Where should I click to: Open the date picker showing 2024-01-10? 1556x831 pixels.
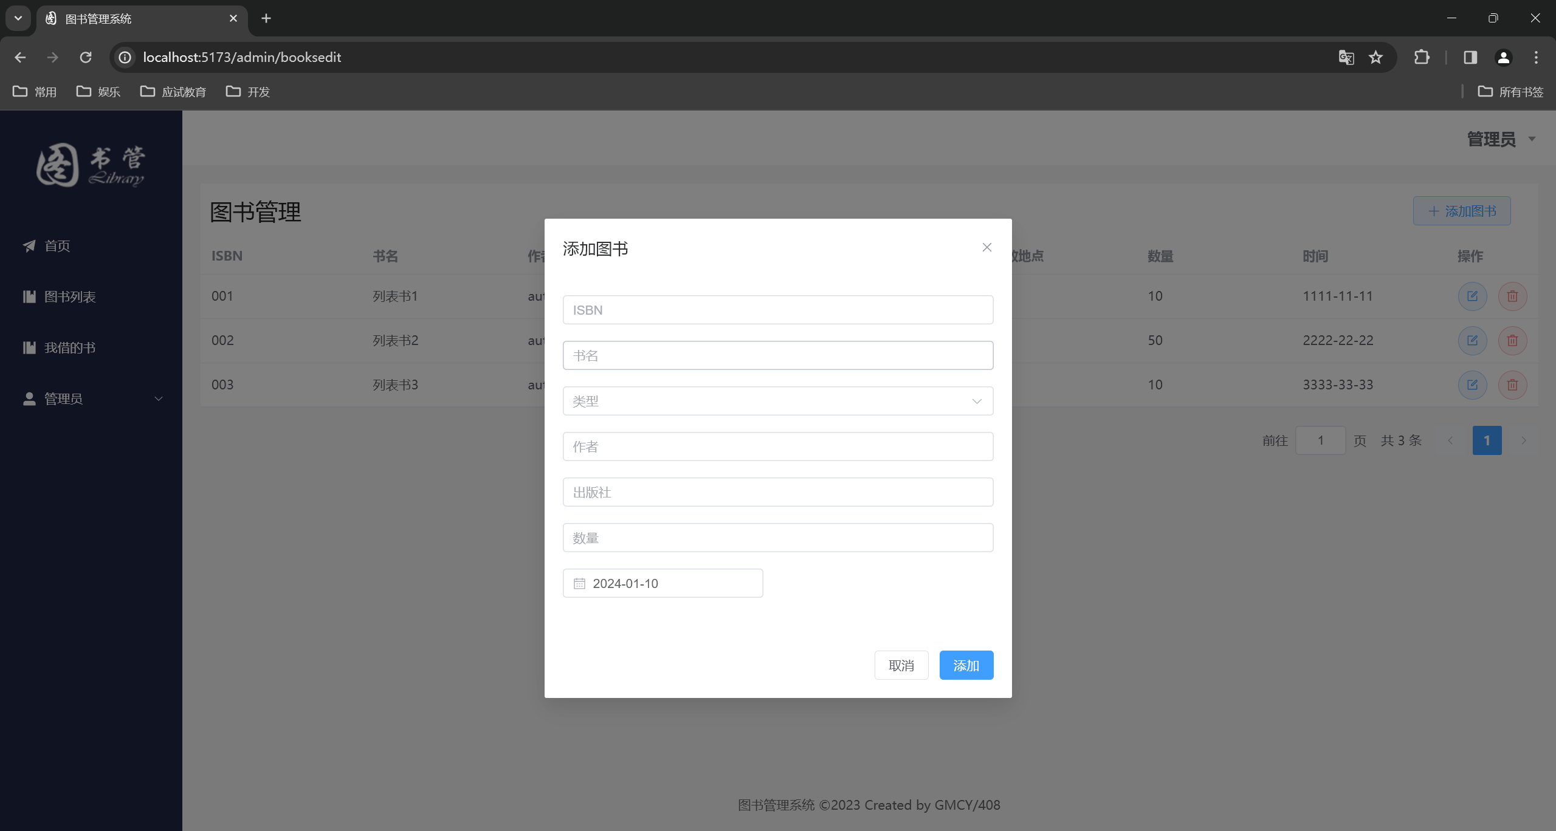click(x=663, y=583)
